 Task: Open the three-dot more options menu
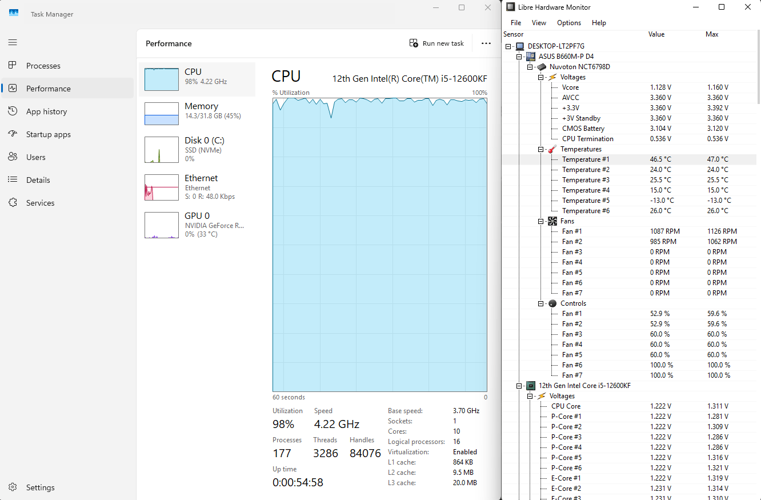click(486, 43)
